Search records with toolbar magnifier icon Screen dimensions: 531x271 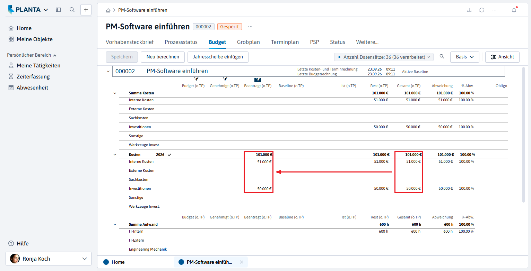point(442,57)
